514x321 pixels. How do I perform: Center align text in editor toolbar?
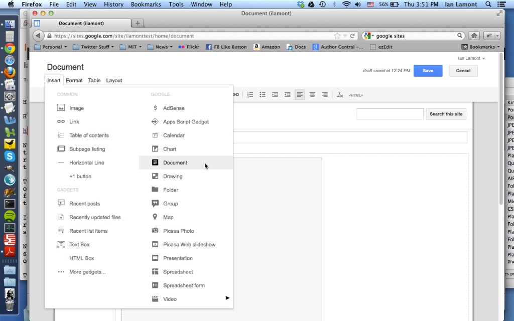[312, 95]
